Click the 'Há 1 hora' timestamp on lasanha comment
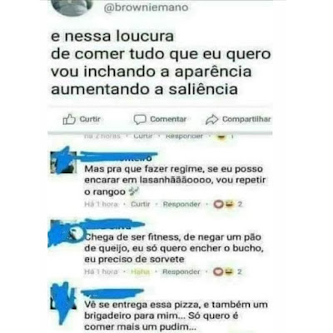 (x=101, y=204)
